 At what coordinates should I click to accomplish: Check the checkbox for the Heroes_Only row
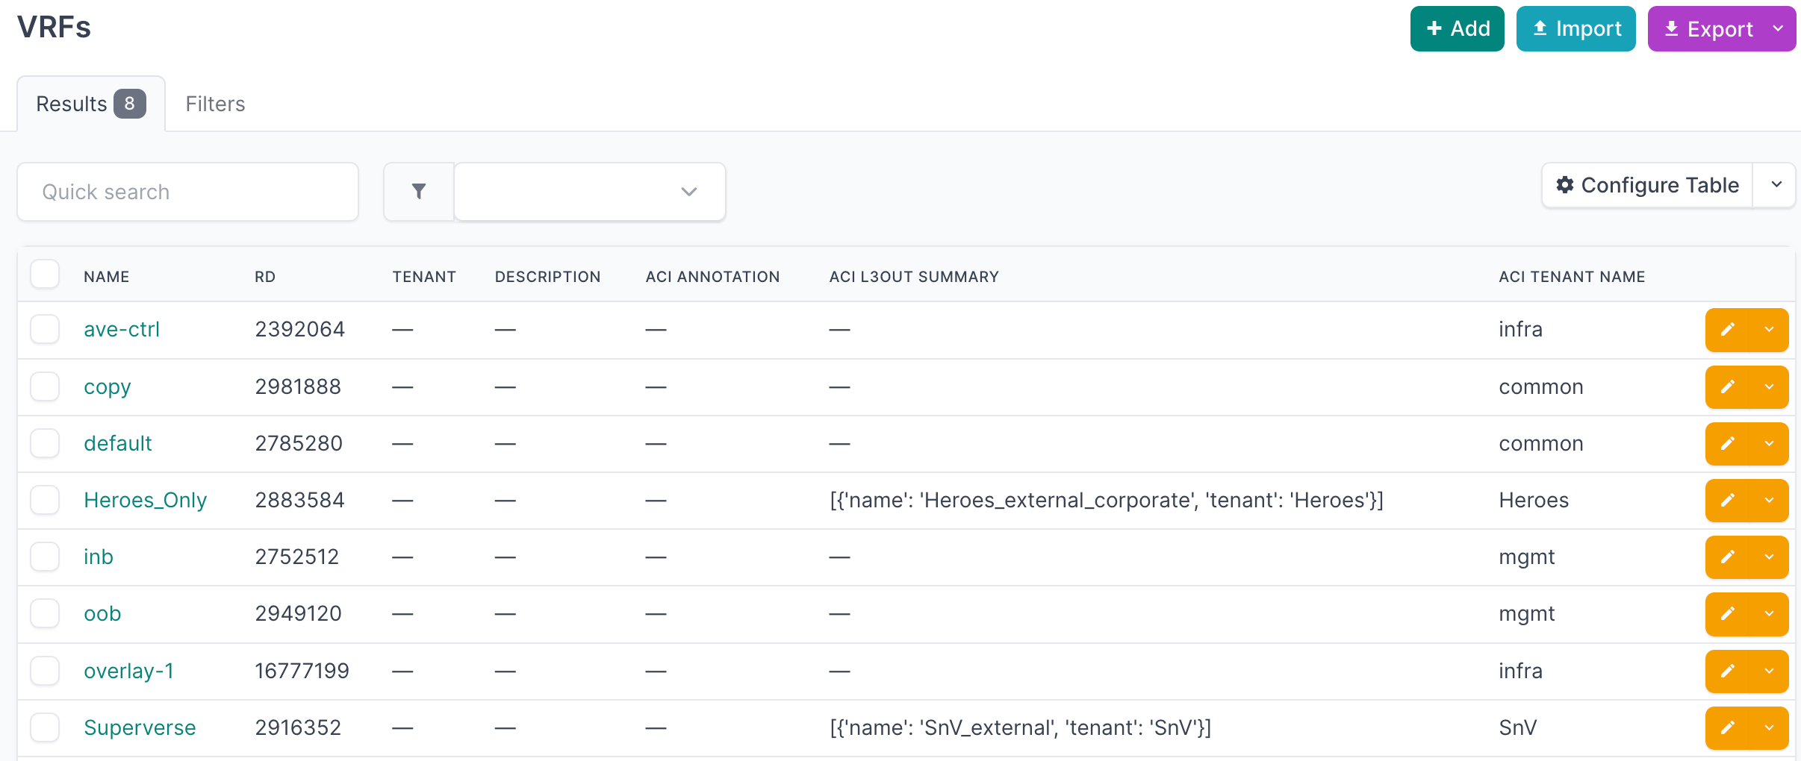click(45, 500)
